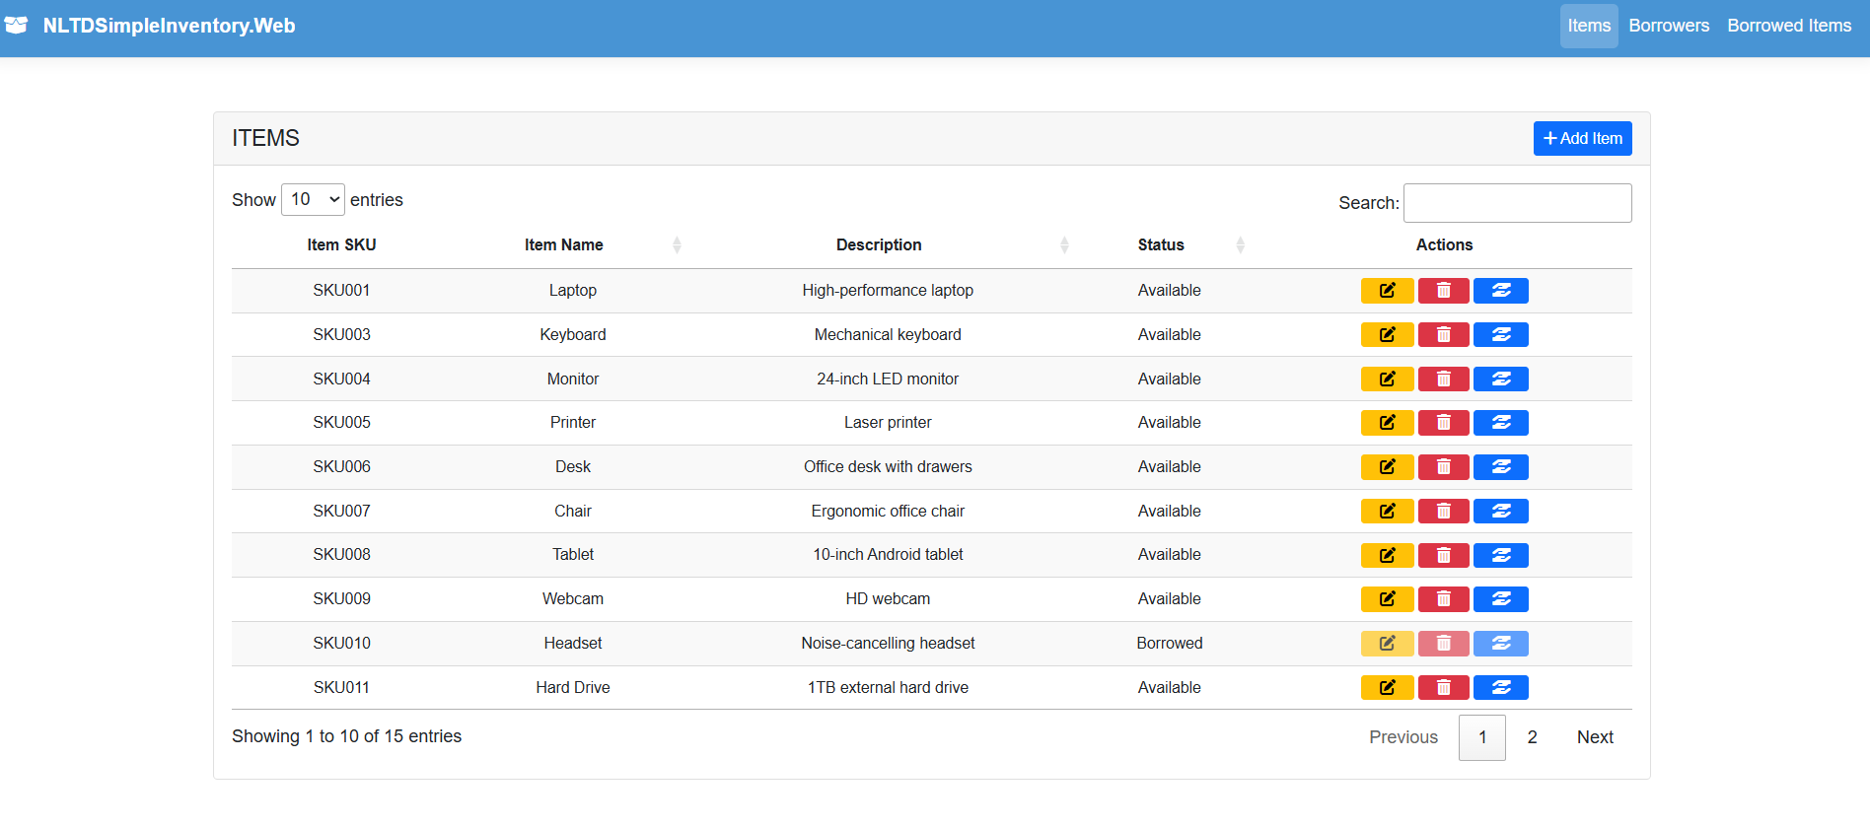Click borrow icon in the Desk row
The width and height of the screenshot is (1870, 828).
tap(1500, 467)
